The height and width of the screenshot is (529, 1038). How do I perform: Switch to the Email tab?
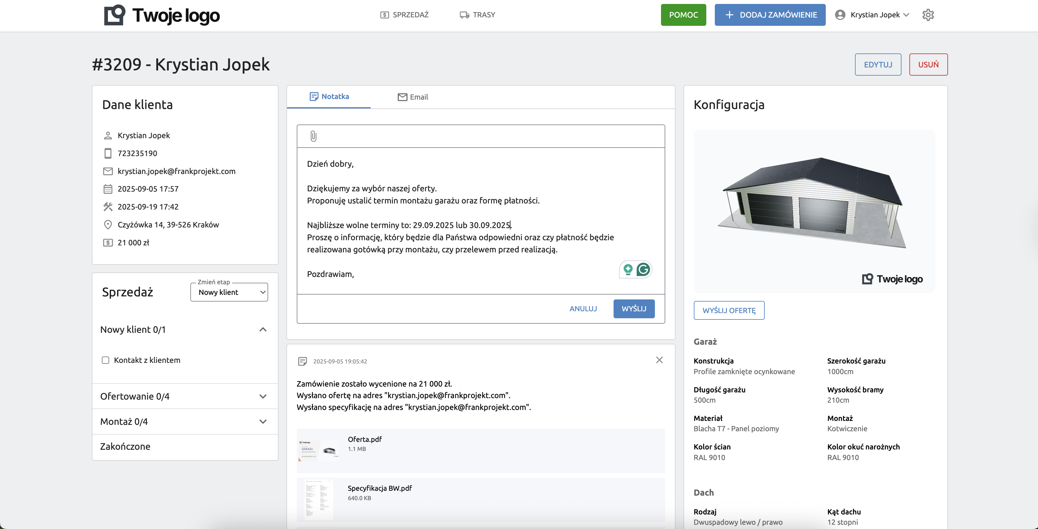pyautogui.click(x=413, y=97)
